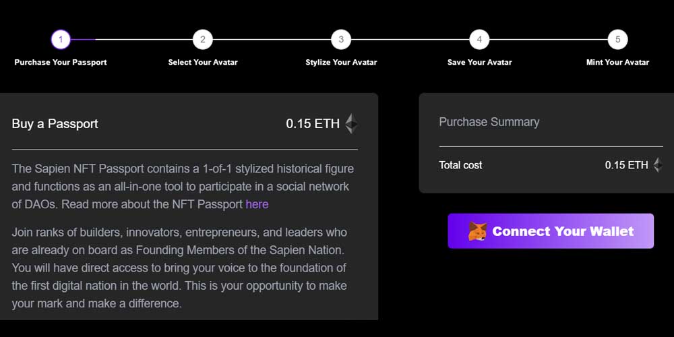
Task: Open the Purchase Your Passport step label
Action: coord(61,62)
